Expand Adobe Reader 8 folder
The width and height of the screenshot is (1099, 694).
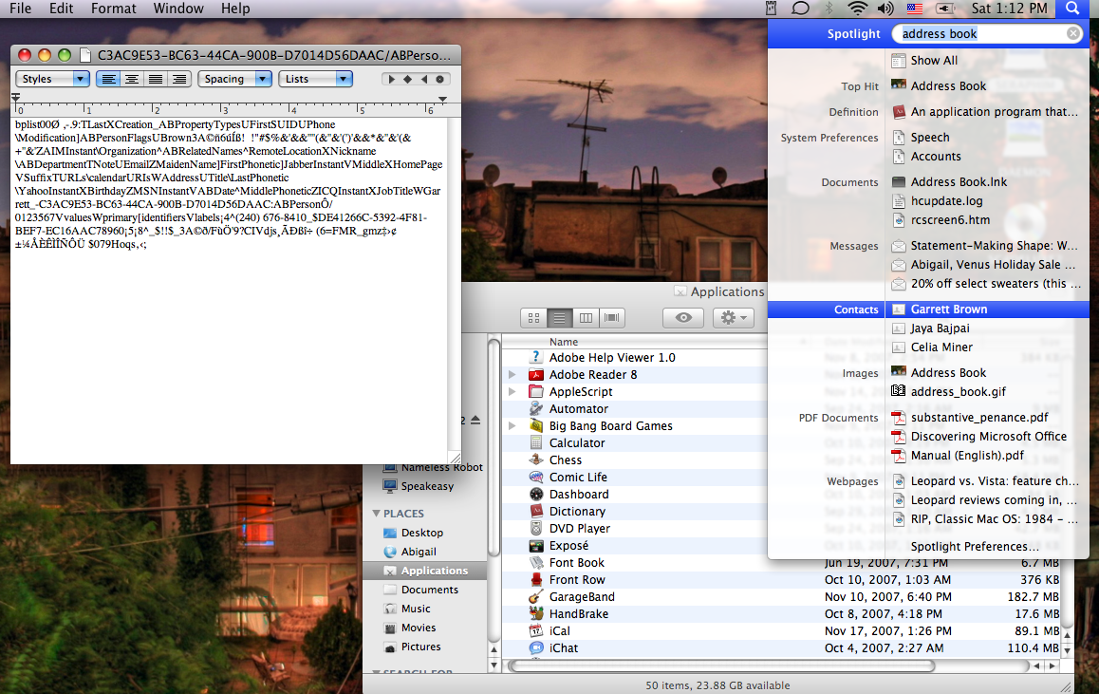pyautogui.click(x=512, y=374)
